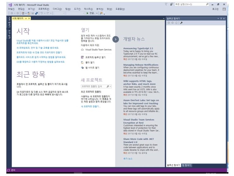Open the 파일(F) menu
This screenshot has height=176, width=234.
pyautogui.click(x=11, y=9)
